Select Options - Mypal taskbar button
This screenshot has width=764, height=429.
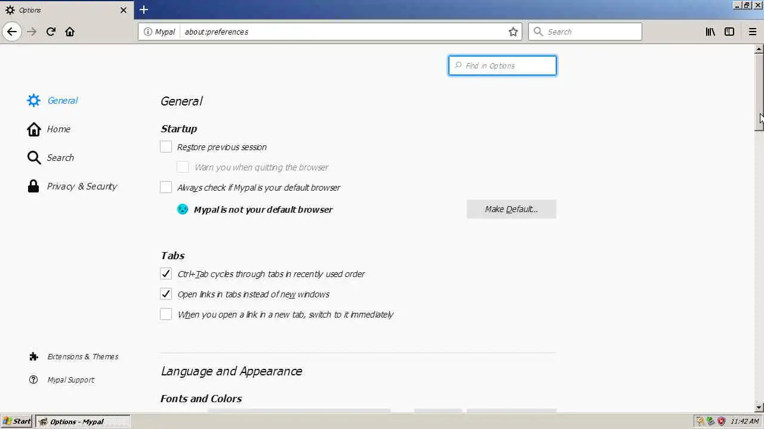[x=82, y=421]
